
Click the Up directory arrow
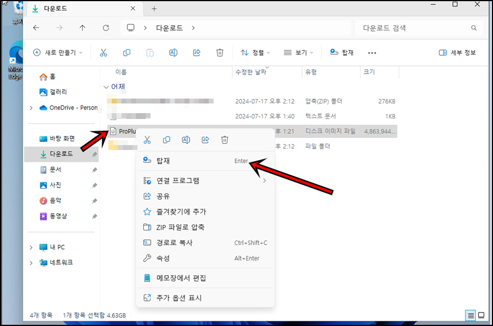click(82, 28)
